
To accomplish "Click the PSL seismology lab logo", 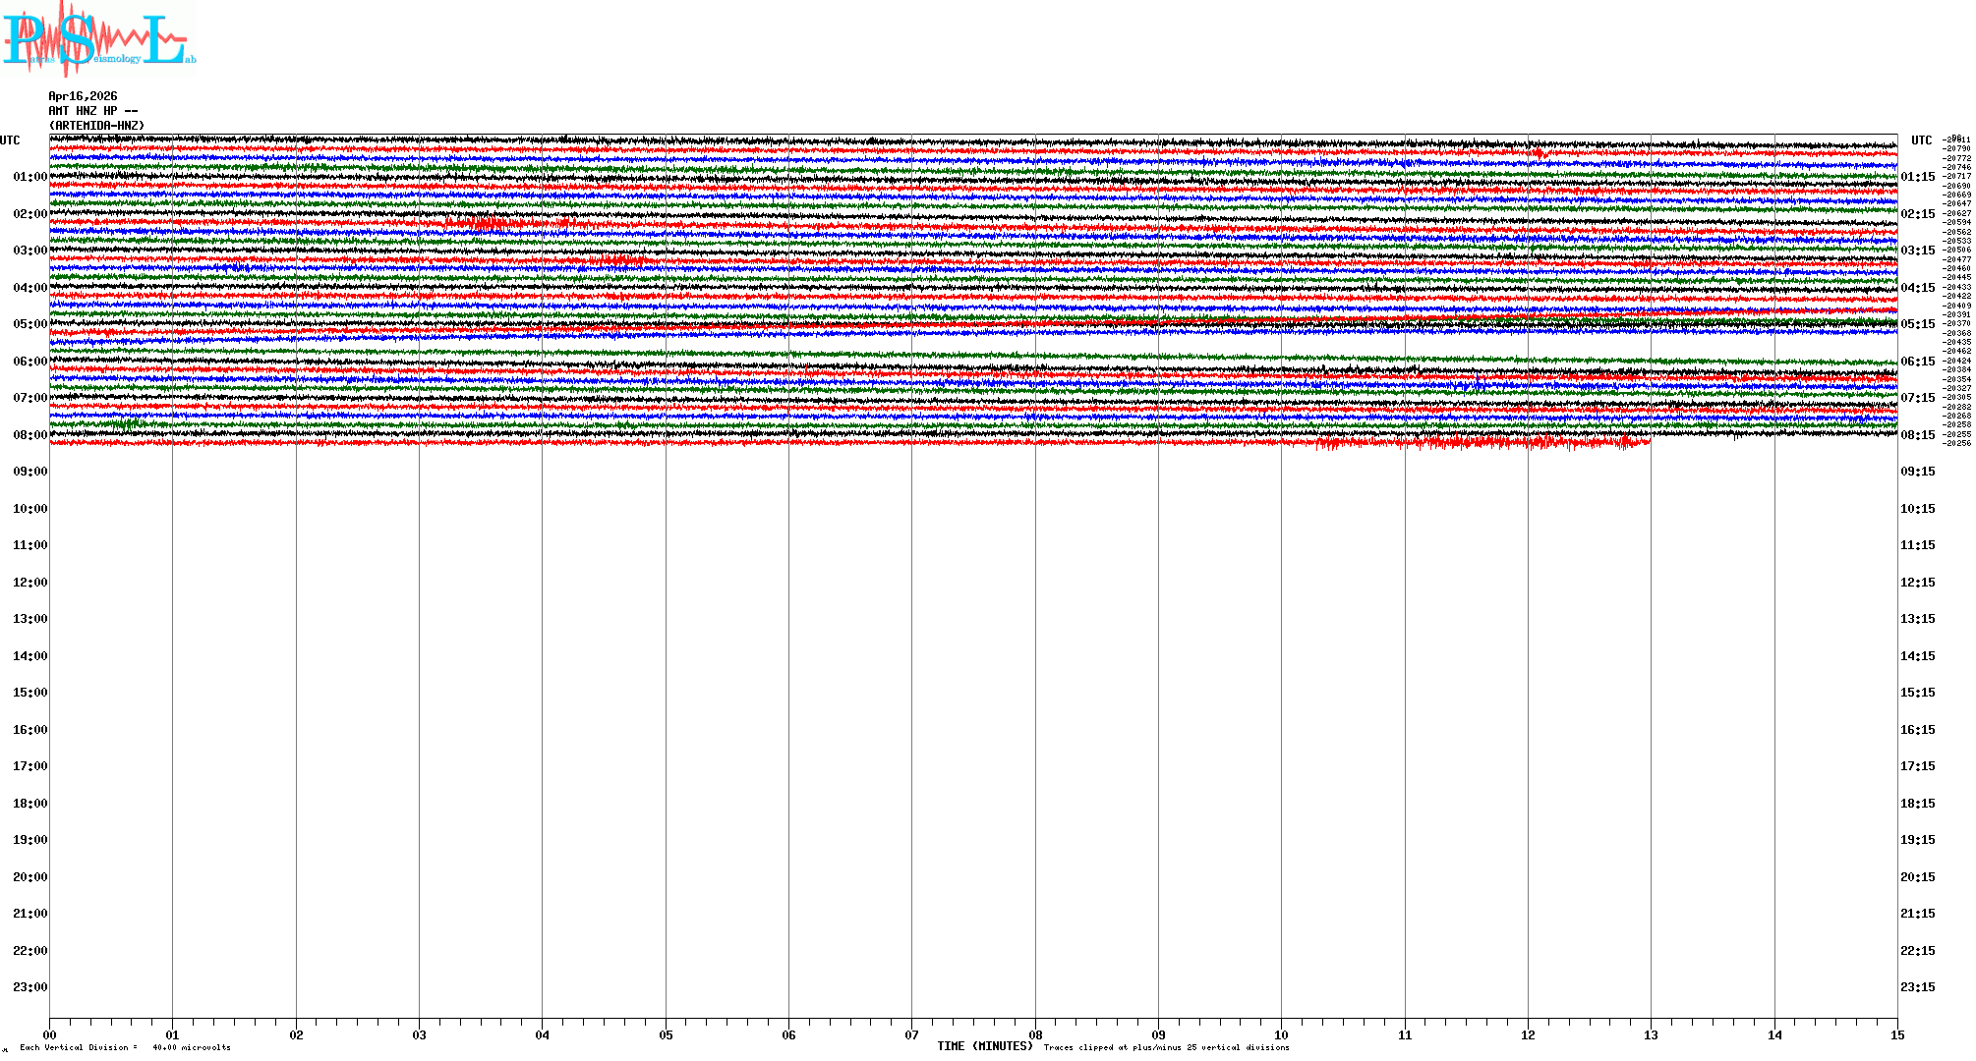I will 98,39.
